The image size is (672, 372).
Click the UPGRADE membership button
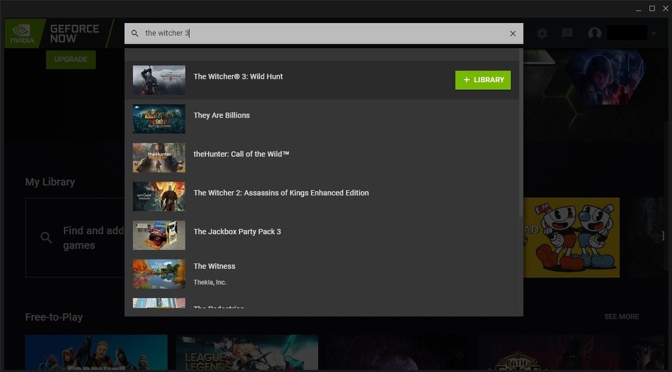pos(71,59)
